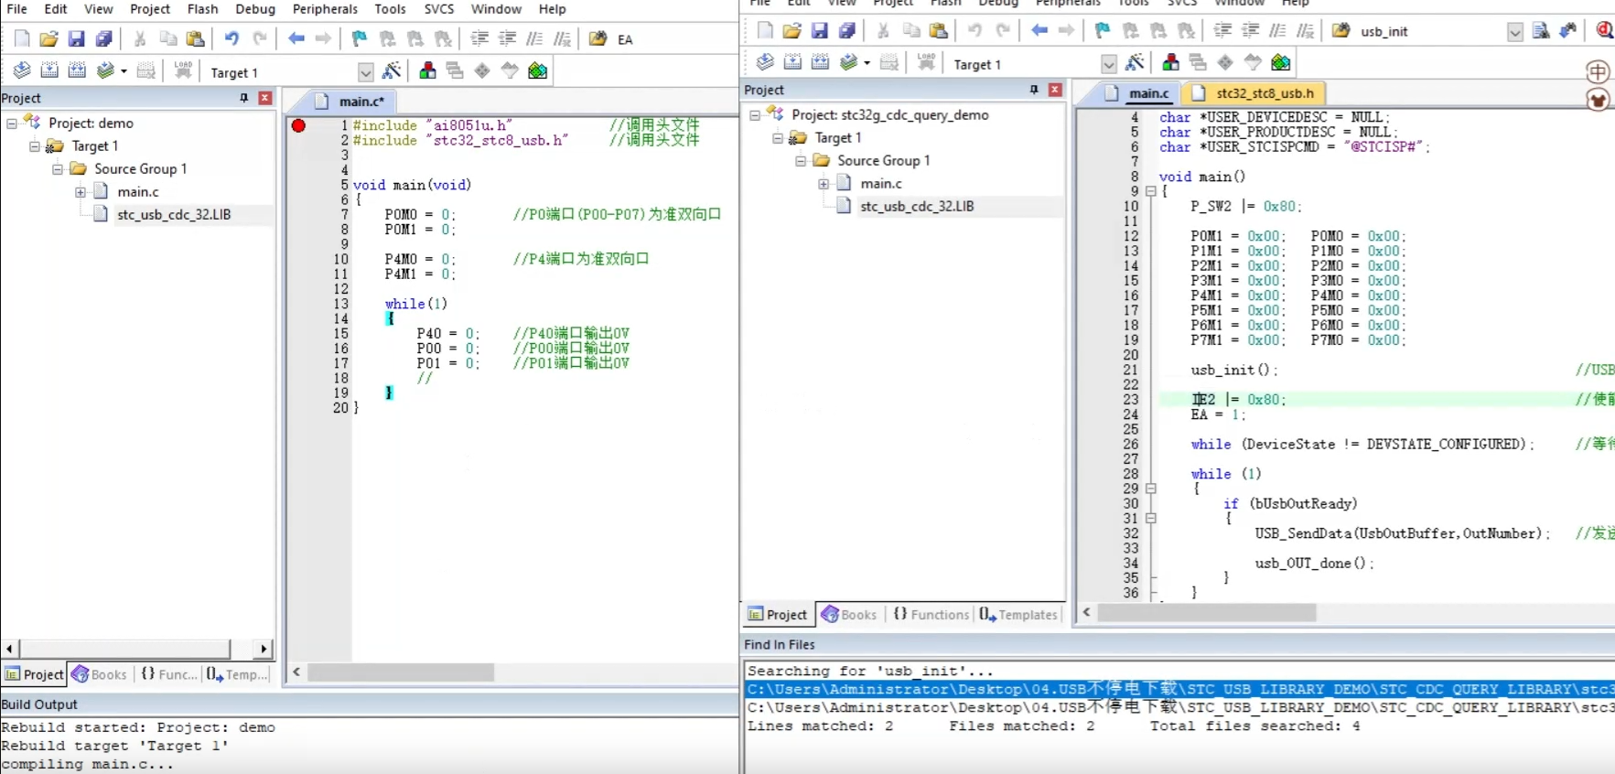This screenshot has width=1615, height=774.
Task: Click Manage Project Items icon in right toolbar
Action: point(1170,62)
